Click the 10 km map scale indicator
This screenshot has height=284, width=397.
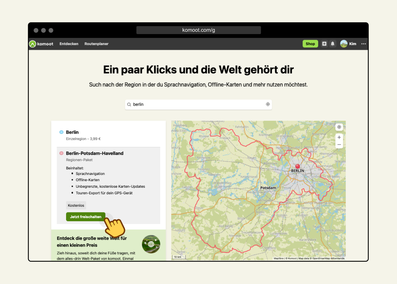tap(179, 257)
